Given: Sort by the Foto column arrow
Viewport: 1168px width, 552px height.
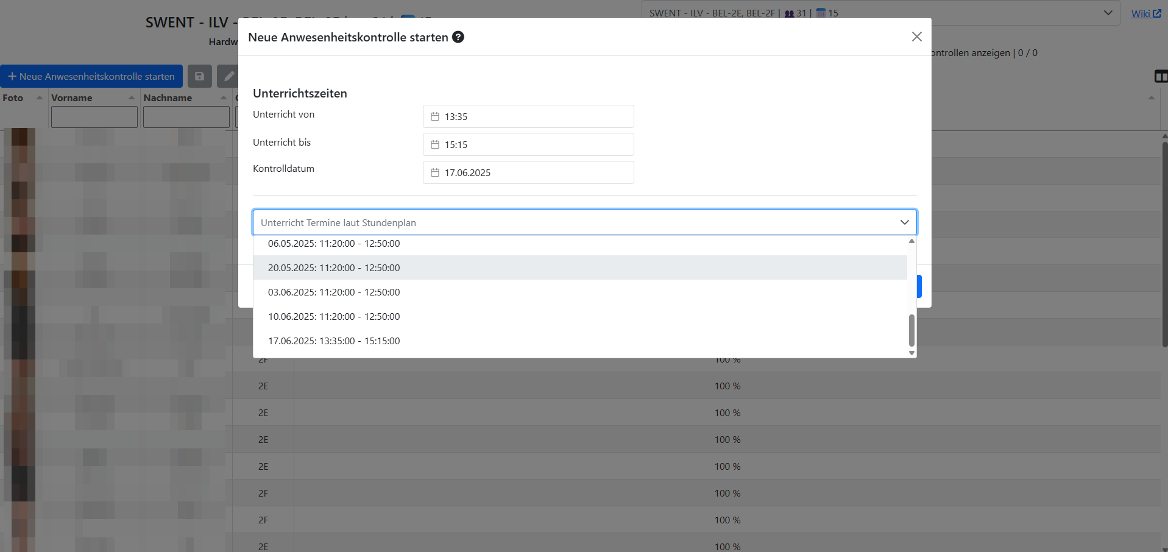Looking at the screenshot, I should coord(40,97).
